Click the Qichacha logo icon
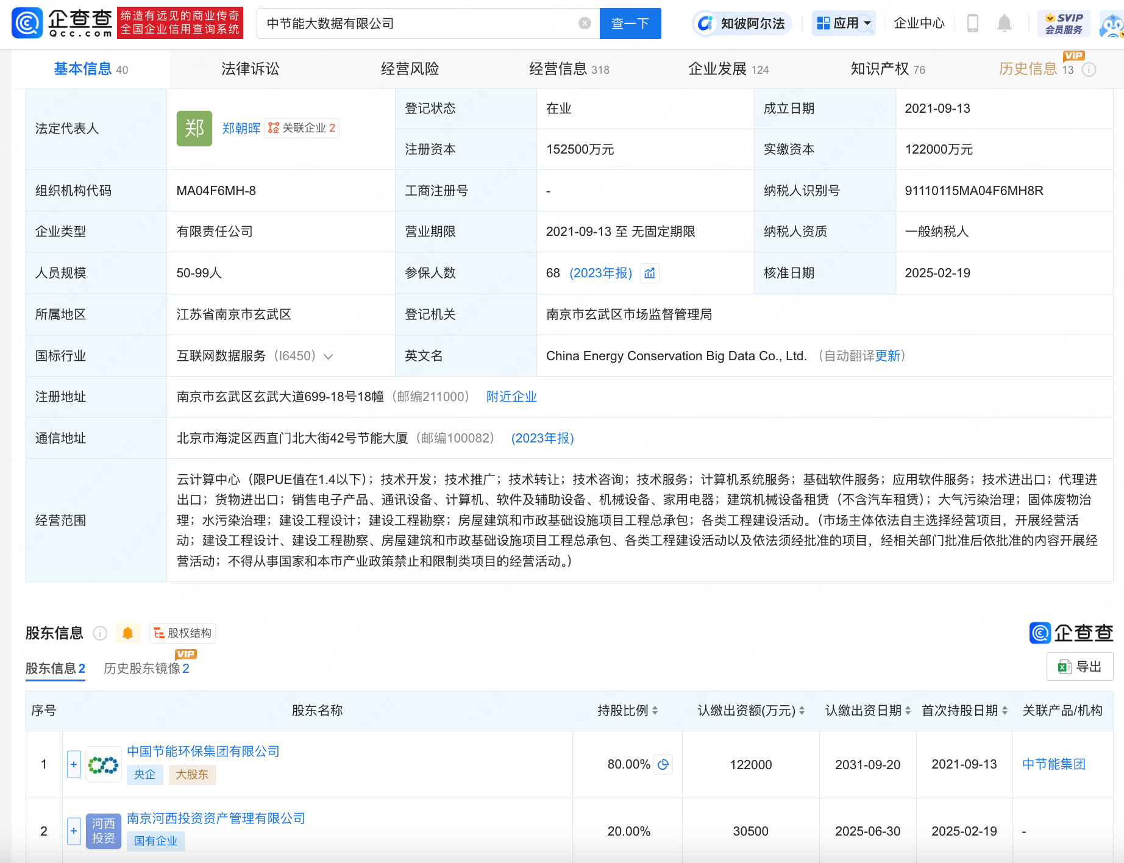Screen dimensions: 1124x863 click(x=28, y=23)
